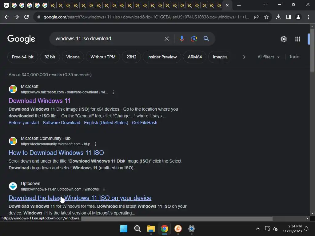Go to Google home via the logo
Viewport: 315px width, 236px height.
pos(21,39)
